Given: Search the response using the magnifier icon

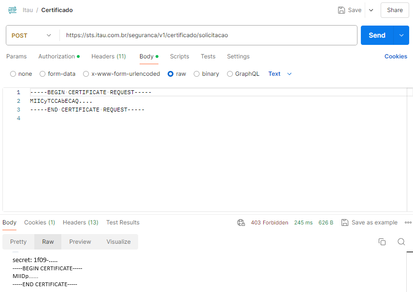Looking at the screenshot, I should 401,241.
